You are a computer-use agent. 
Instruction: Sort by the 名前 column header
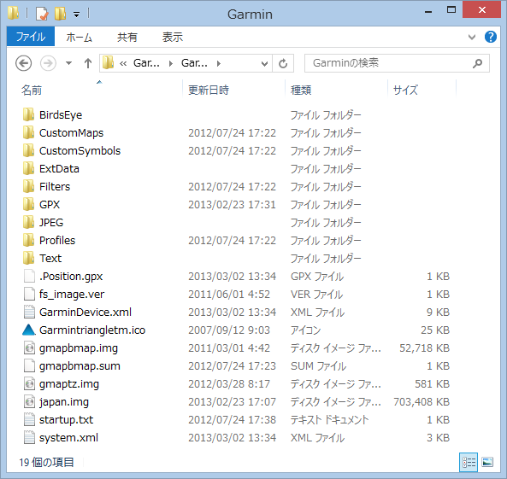(32, 91)
